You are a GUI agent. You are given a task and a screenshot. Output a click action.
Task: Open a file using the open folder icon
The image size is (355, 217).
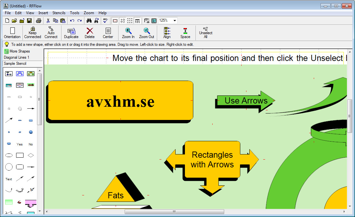pos(14,21)
